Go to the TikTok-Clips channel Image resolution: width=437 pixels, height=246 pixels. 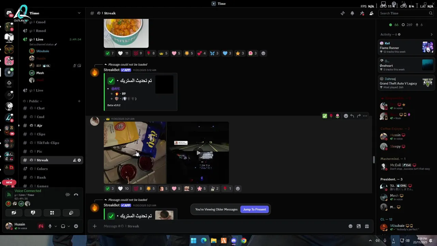coord(52,143)
